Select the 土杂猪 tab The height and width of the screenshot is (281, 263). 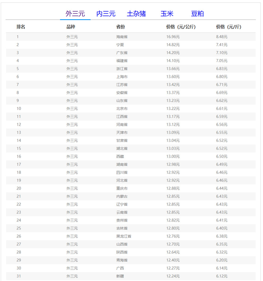tap(136, 14)
